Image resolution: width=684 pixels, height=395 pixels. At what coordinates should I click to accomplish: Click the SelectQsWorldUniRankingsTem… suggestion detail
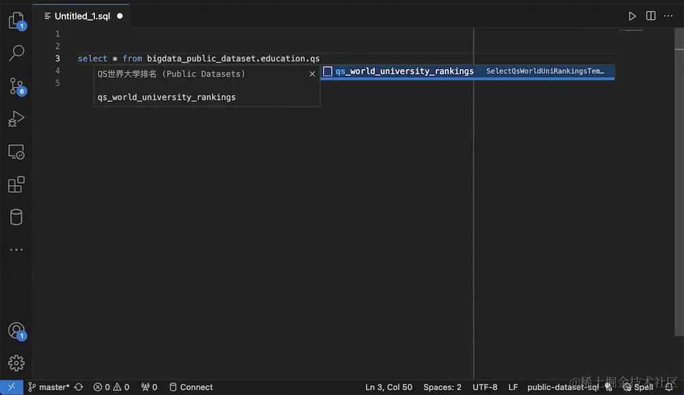[545, 71]
